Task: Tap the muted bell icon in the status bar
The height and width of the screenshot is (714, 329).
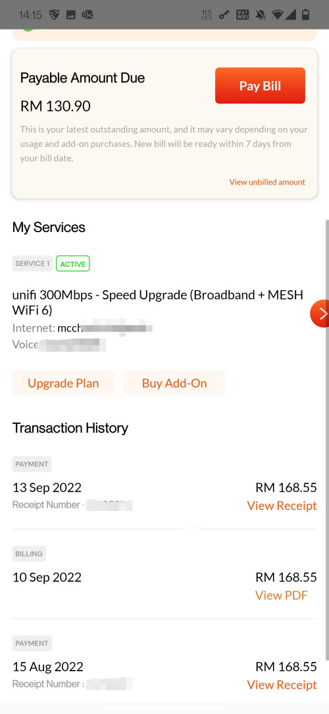Action: (x=261, y=15)
